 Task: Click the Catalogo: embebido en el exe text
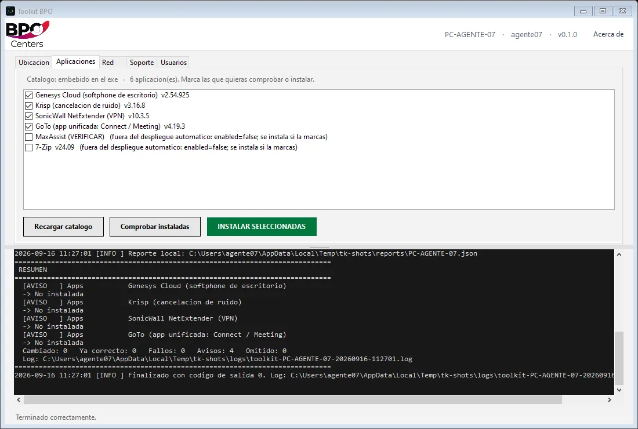[72, 79]
